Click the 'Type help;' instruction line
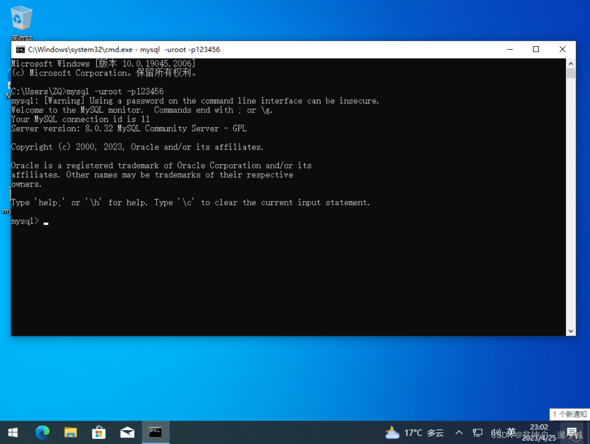Screen dimensions: 590x444 pyautogui.click(x=190, y=203)
